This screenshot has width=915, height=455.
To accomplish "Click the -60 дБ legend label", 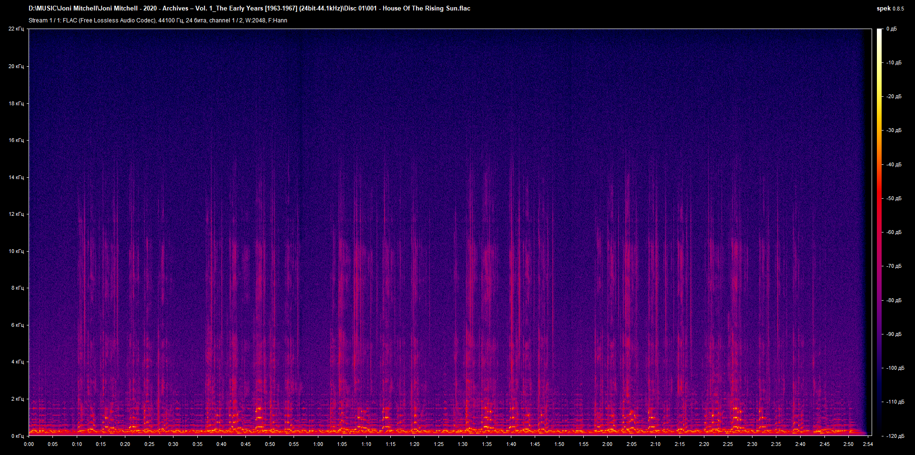I will pyautogui.click(x=895, y=232).
